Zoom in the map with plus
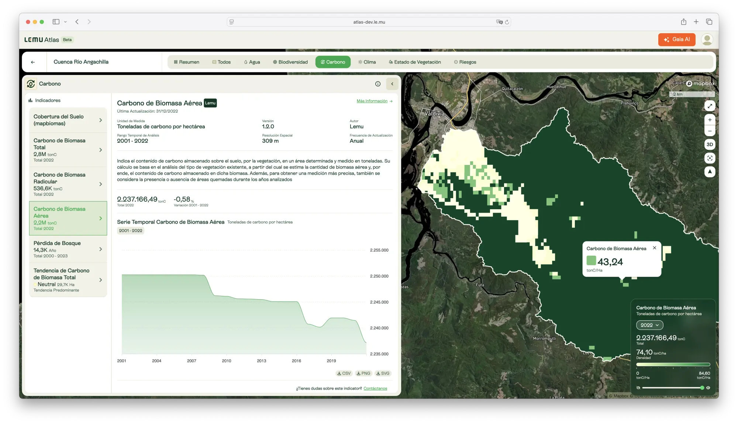This screenshot has width=738, height=424. pos(710,120)
